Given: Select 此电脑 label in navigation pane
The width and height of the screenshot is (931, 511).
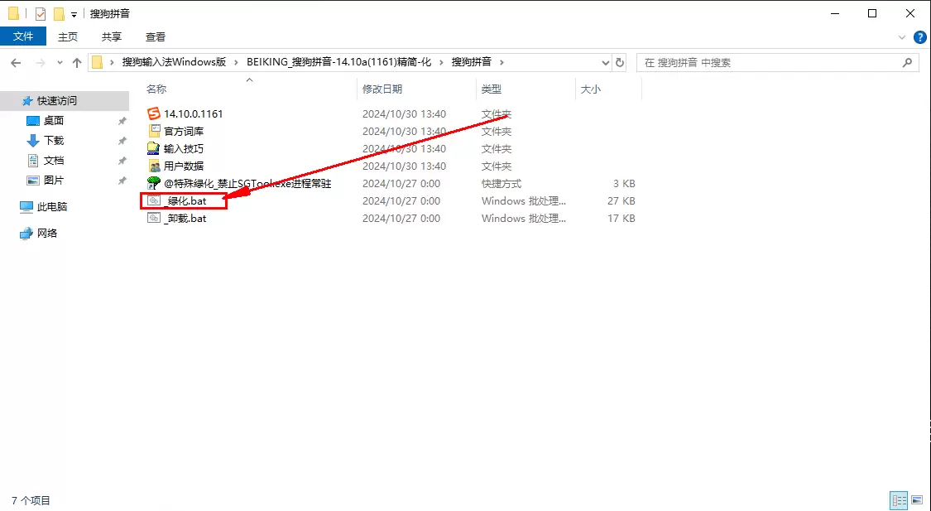Looking at the screenshot, I should [x=52, y=207].
